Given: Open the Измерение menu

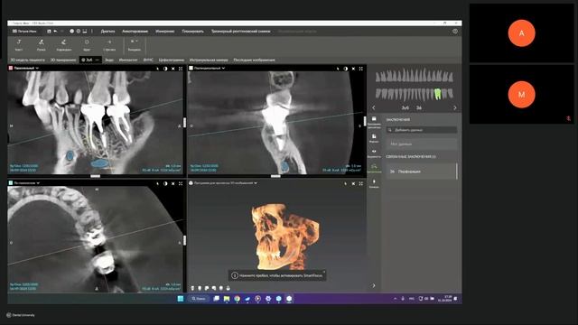Looking at the screenshot, I should coord(164,32).
